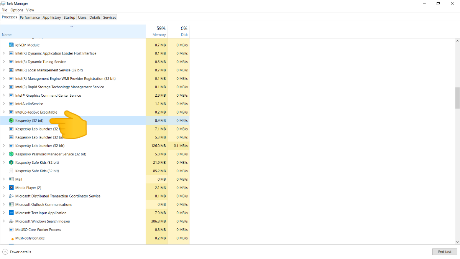Expand the Kaspersky Password Manager Service group

[x=4, y=154]
